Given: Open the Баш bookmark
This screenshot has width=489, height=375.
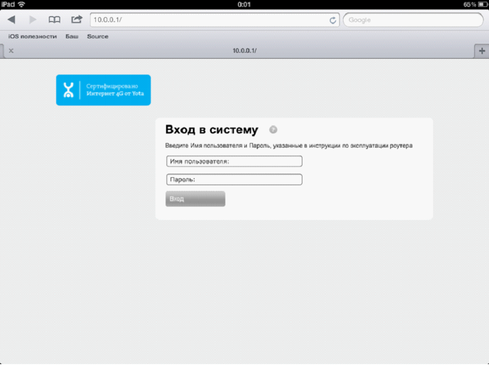Looking at the screenshot, I should [72, 36].
